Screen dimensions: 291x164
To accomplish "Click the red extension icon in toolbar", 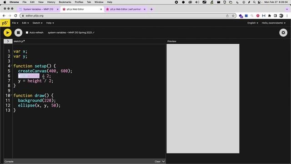I will pyautogui.click(x=258, y=16).
